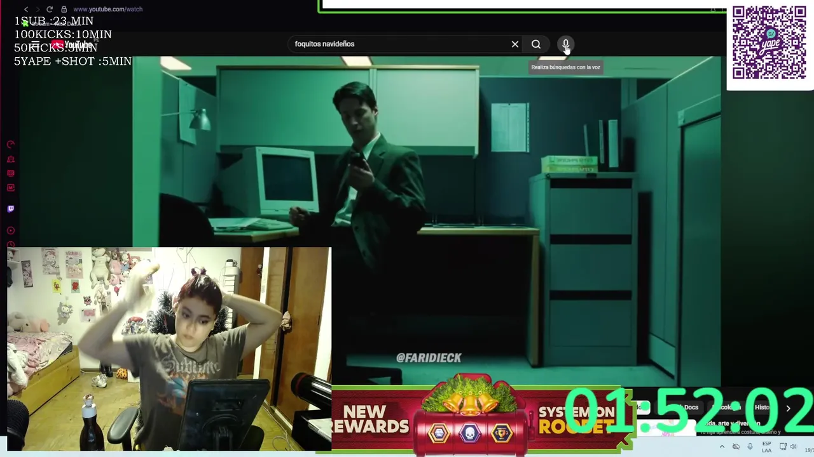Click the sidebar player play-circle icon
This screenshot has width=814, height=457.
(x=11, y=230)
